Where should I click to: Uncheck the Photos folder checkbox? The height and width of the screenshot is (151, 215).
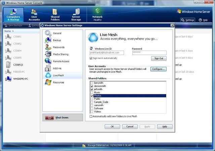coord(92,96)
